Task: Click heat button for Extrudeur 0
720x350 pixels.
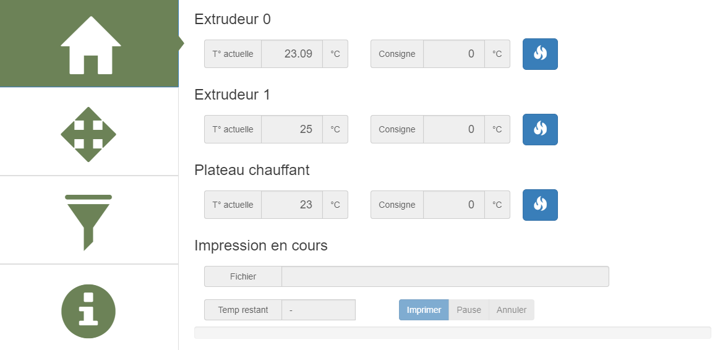Action: pyautogui.click(x=540, y=54)
